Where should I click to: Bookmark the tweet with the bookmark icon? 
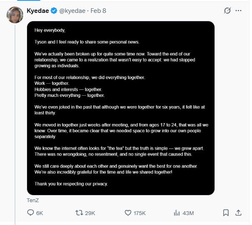click(x=226, y=213)
